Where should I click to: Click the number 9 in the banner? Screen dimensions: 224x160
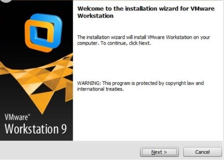coord(64,129)
